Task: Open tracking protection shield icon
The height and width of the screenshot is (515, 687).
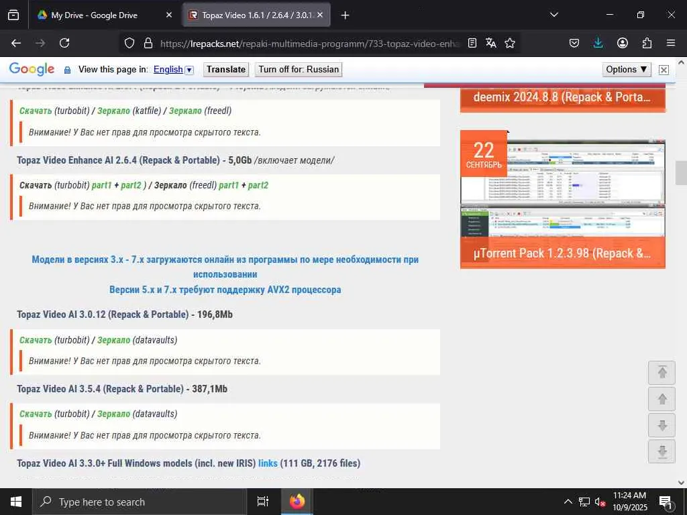Action: tap(129, 43)
